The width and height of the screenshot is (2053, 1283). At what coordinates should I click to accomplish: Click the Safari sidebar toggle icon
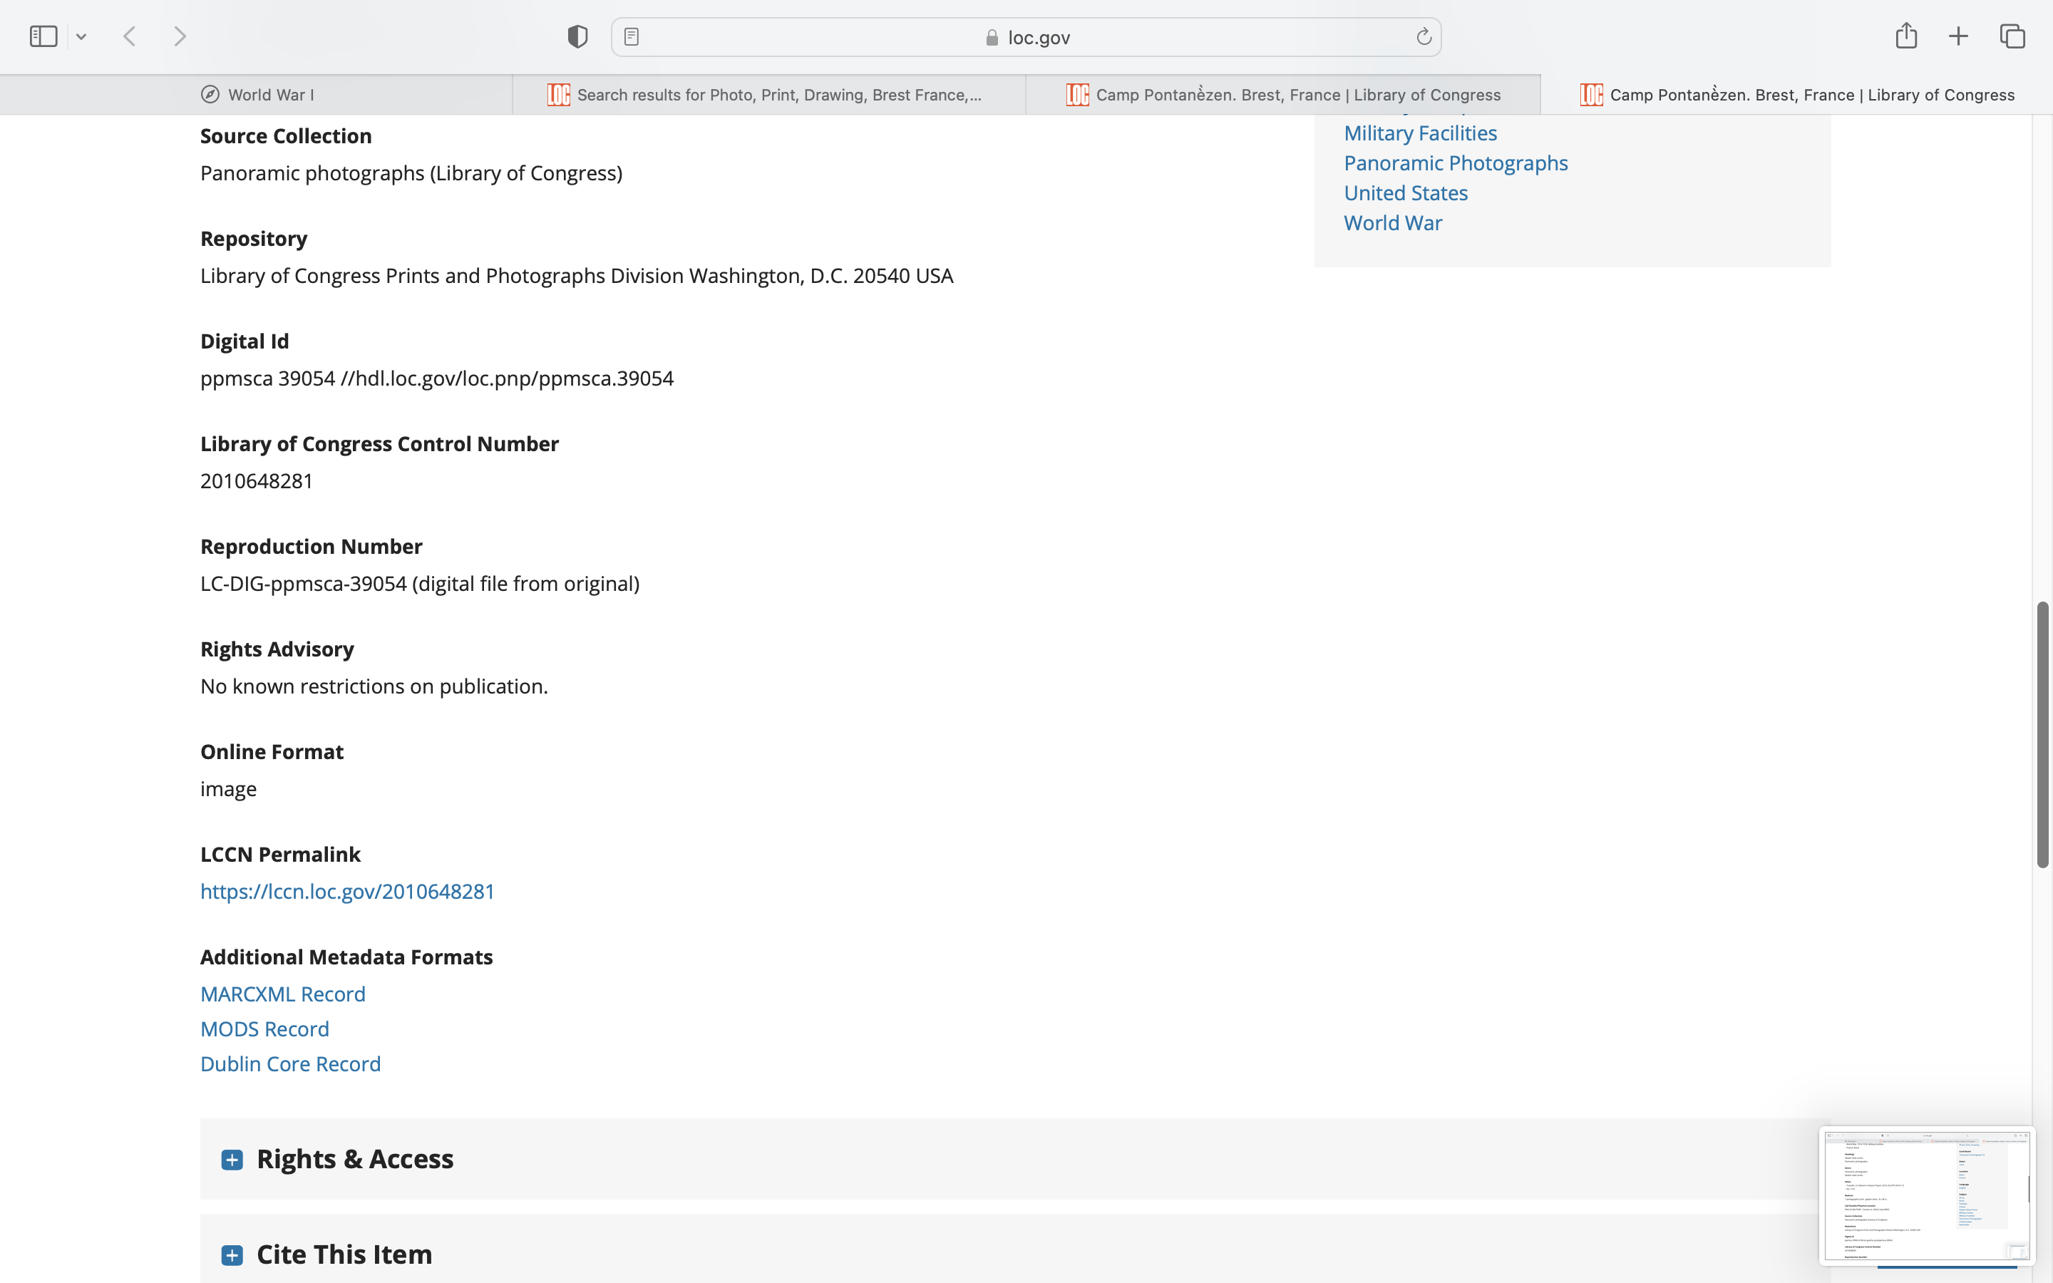(x=43, y=36)
